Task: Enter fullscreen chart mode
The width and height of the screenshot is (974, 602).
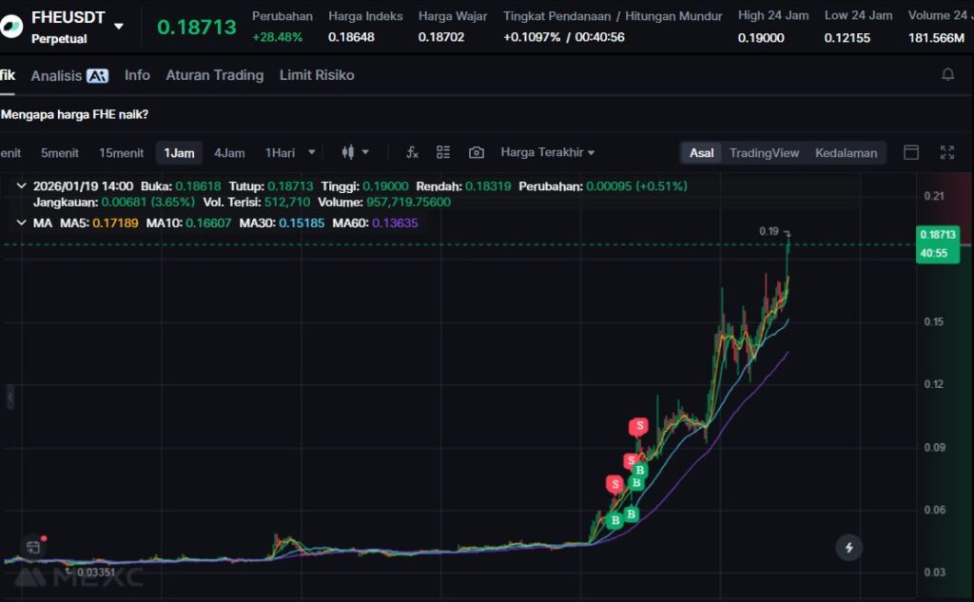Action: click(x=946, y=152)
